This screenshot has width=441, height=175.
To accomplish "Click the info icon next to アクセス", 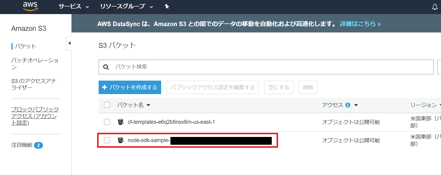I will [x=348, y=105].
